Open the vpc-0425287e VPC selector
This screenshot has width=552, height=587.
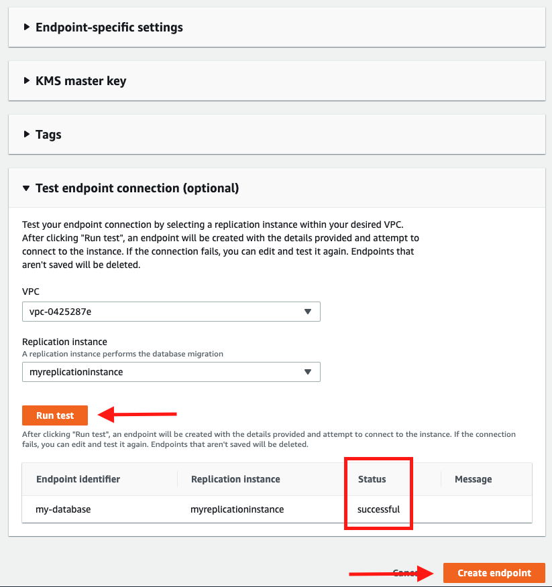tap(171, 312)
